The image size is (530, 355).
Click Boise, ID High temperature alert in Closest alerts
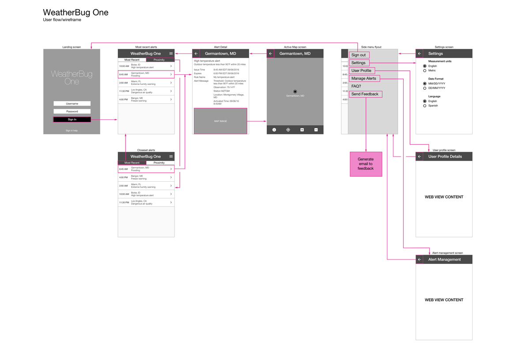[x=146, y=194]
